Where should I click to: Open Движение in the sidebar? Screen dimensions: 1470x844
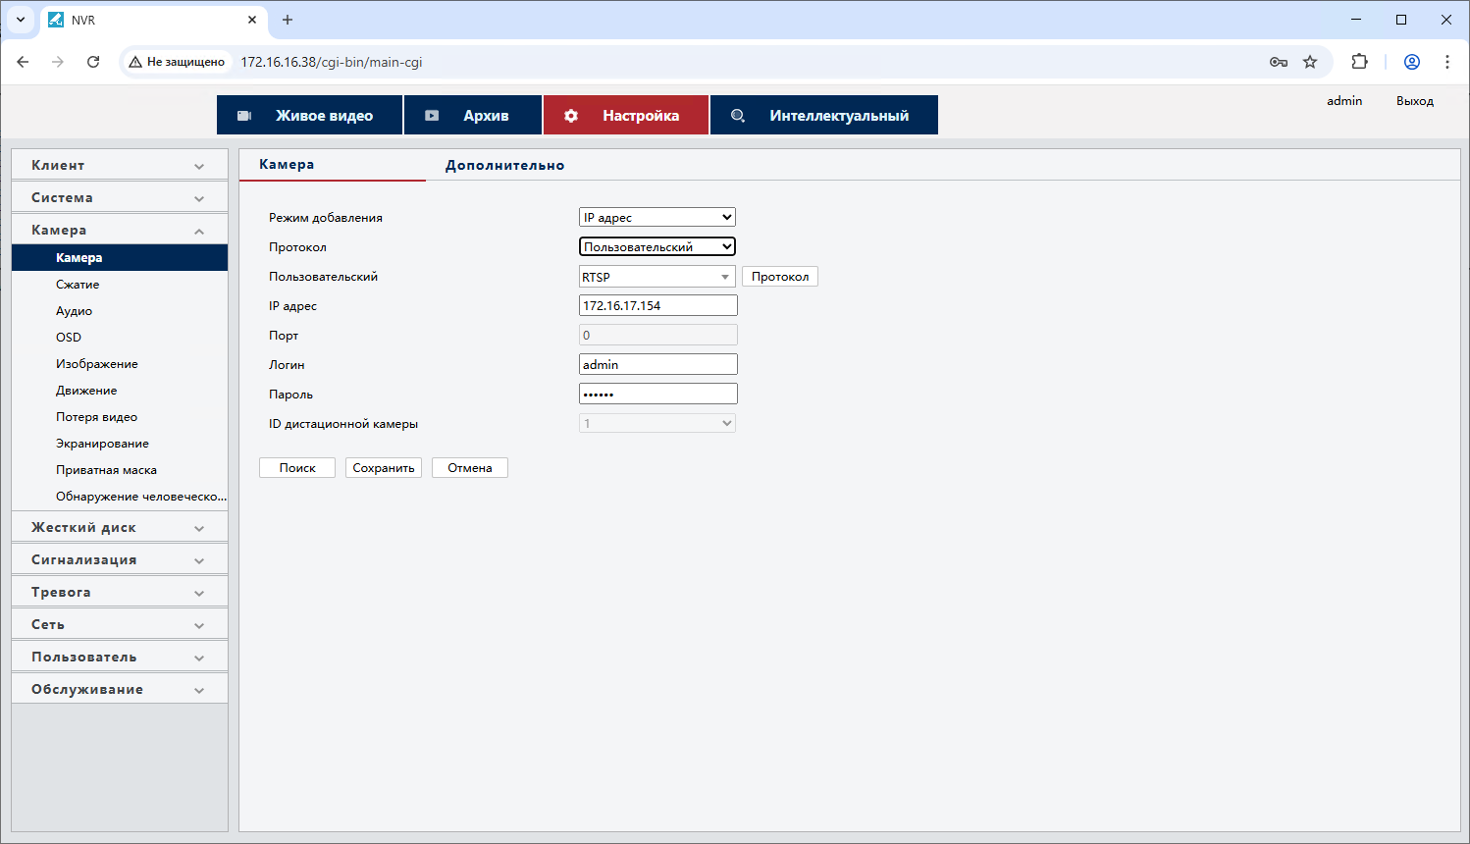[86, 391]
